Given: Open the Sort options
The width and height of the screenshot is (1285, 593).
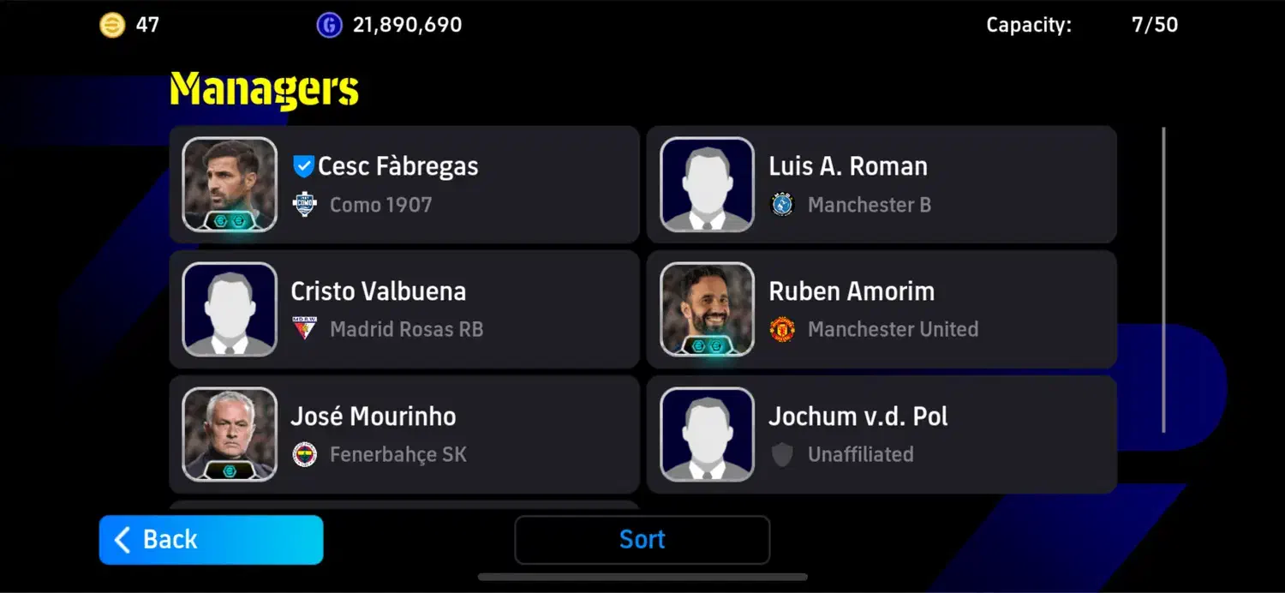Looking at the screenshot, I should [x=642, y=540].
